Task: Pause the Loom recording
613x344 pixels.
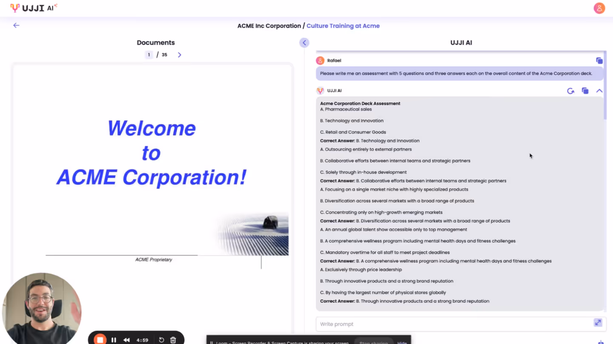Action: click(x=114, y=340)
